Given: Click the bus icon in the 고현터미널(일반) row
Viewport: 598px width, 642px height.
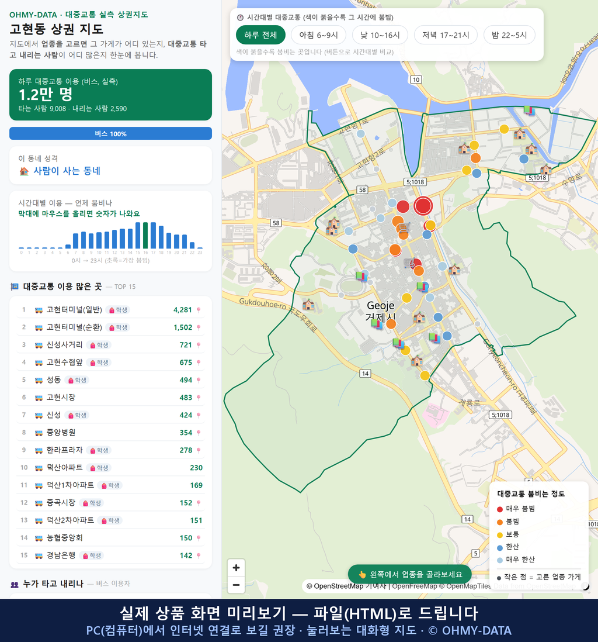Looking at the screenshot, I should tap(39, 310).
